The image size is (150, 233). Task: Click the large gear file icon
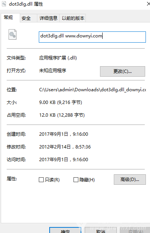click(x=12, y=34)
